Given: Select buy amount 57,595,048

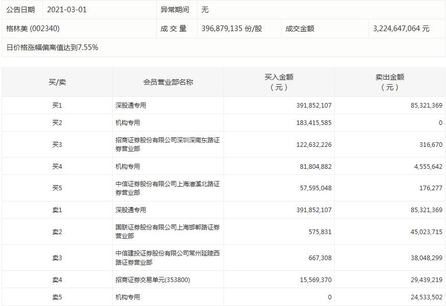Looking at the screenshot, I should pyautogui.click(x=315, y=188).
